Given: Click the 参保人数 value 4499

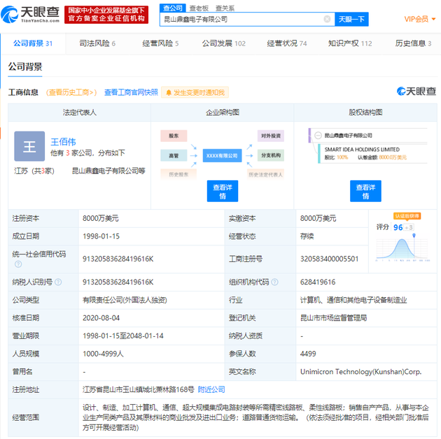Looking at the screenshot, I should click(x=308, y=354).
